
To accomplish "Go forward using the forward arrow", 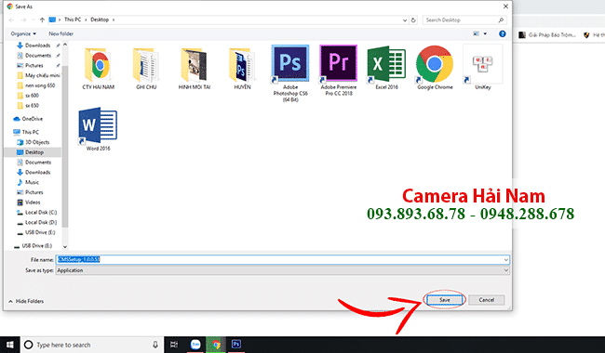I will (23, 20).
